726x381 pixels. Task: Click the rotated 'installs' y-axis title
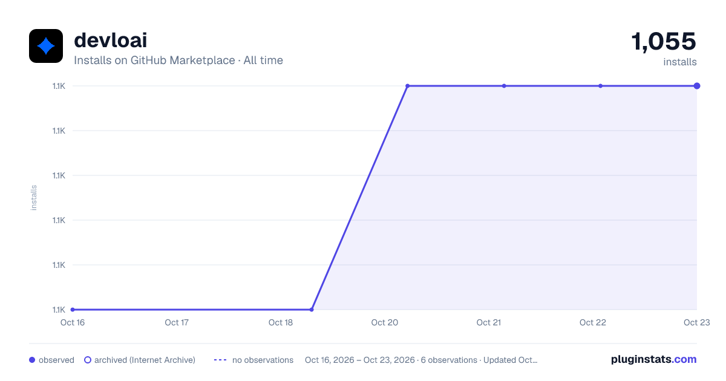click(34, 198)
